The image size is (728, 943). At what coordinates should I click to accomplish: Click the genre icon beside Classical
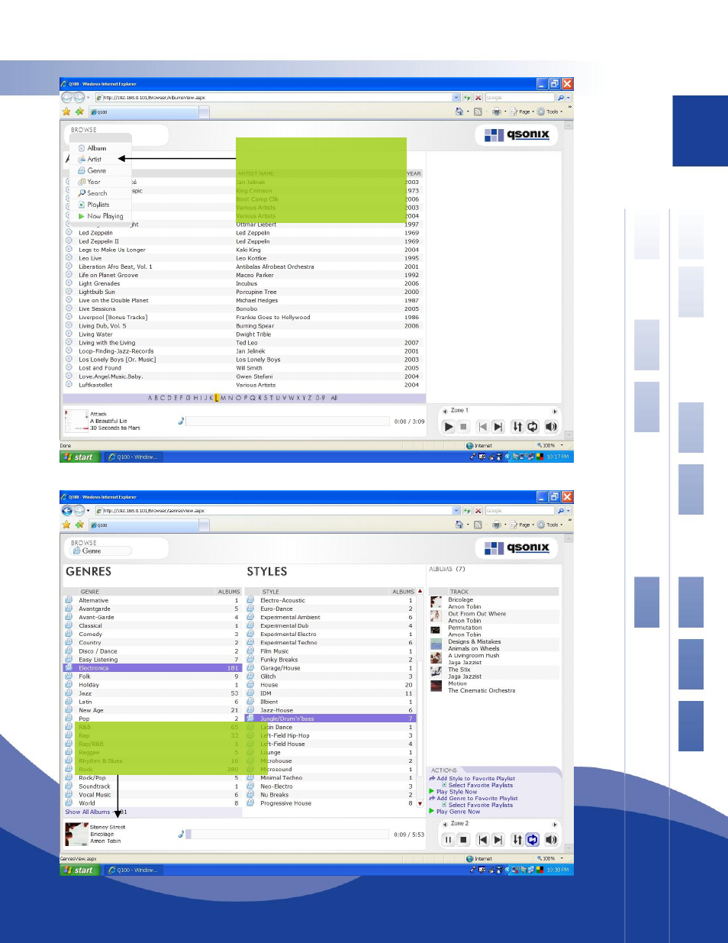point(69,625)
